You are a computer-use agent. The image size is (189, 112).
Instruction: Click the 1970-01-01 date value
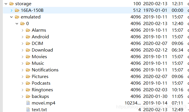[x=155, y=10]
